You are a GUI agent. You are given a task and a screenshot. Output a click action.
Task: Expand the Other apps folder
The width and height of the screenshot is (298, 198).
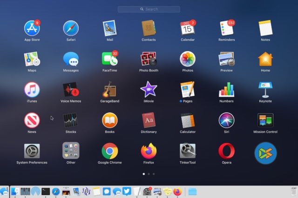click(71, 151)
